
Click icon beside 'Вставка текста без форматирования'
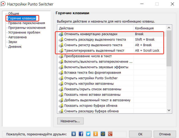pos(61,72)
